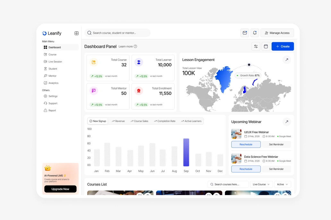Click the Total Lesson View 100K value
Image resolution: width=331 pixels, height=220 pixels.
tap(189, 73)
